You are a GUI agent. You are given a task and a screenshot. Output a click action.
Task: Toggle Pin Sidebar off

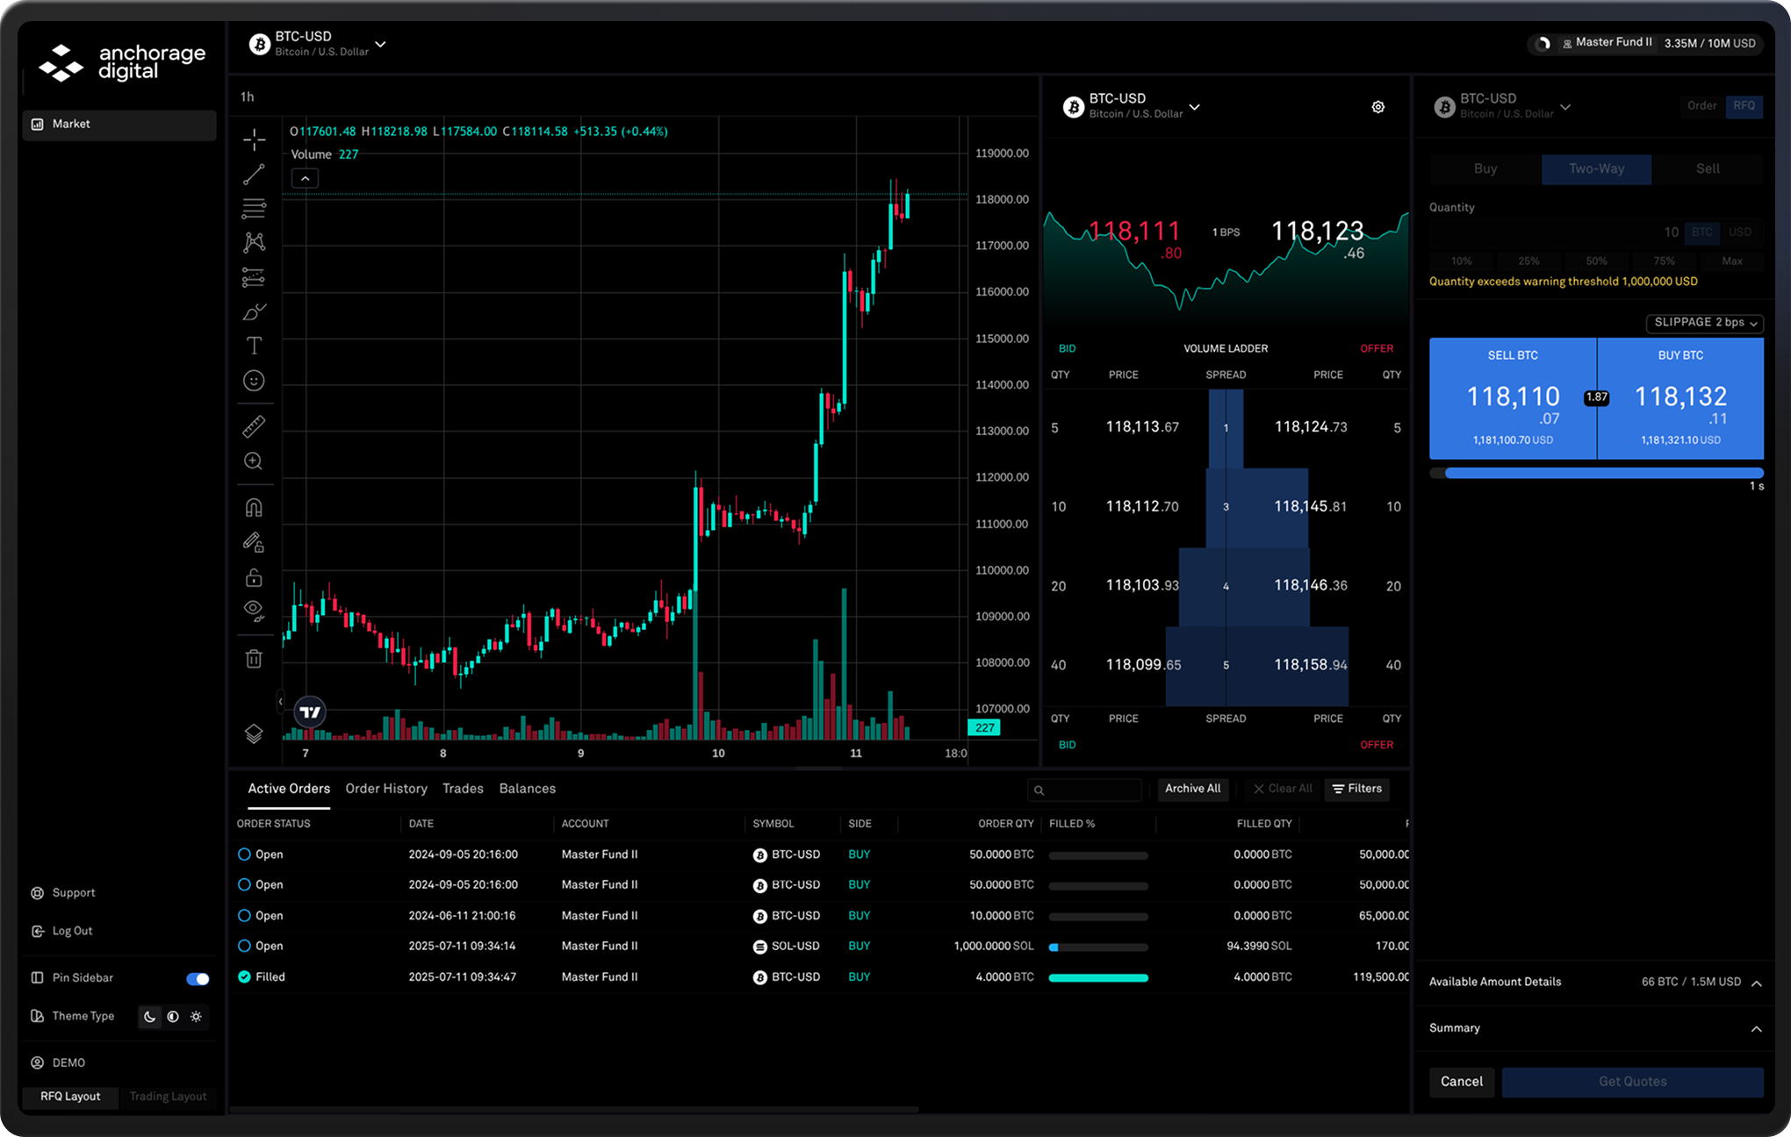pos(197,977)
